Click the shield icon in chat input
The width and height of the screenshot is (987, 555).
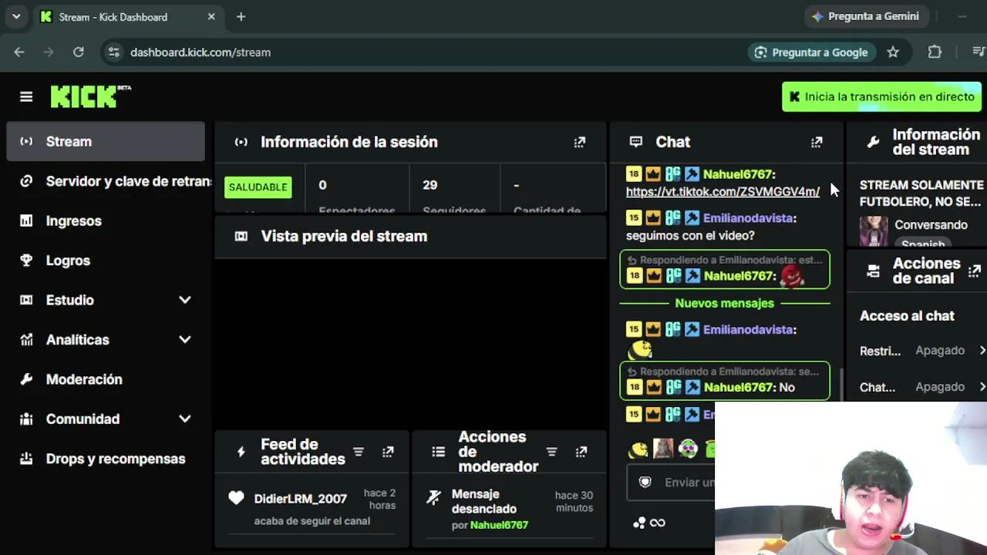(x=645, y=482)
